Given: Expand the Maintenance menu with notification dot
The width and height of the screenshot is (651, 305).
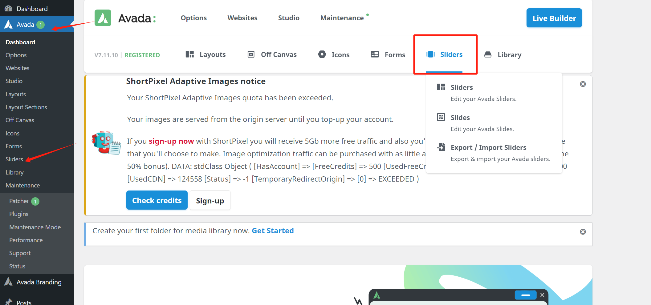Looking at the screenshot, I should click(x=342, y=18).
